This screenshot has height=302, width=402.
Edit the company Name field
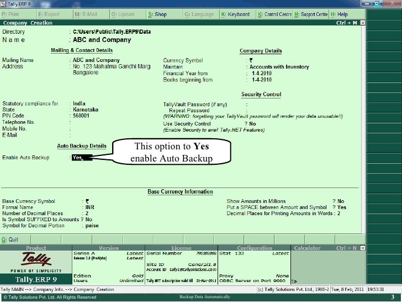click(x=102, y=40)
